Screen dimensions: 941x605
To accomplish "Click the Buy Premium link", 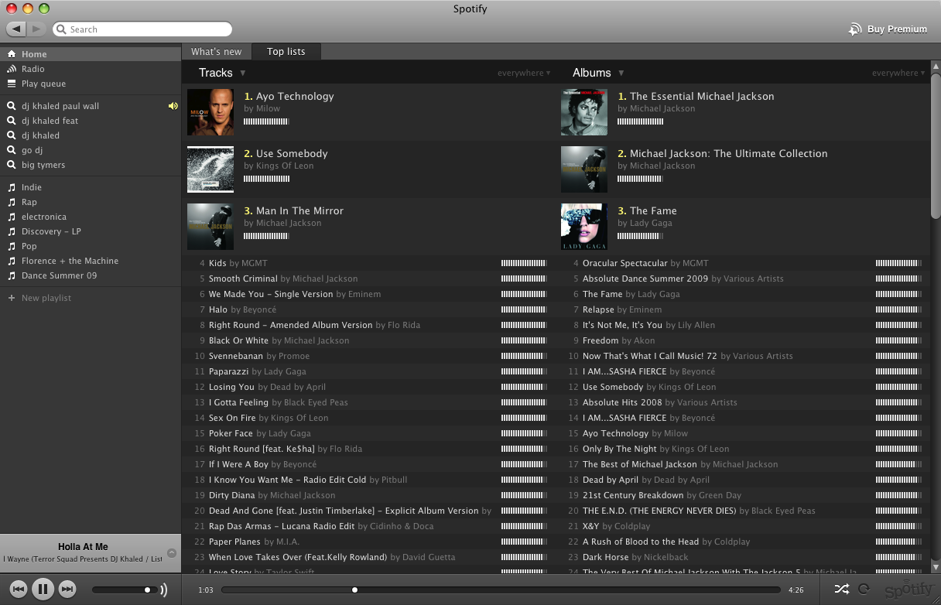I will click(x=897, y=29).
